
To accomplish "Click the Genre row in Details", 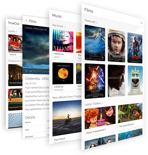I will point(37,122).
